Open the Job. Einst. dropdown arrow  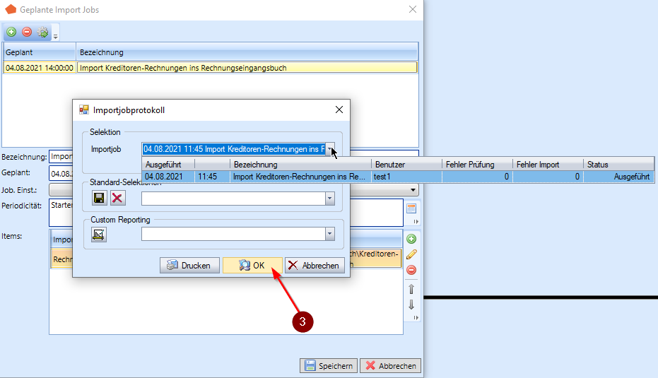point(413,190)
